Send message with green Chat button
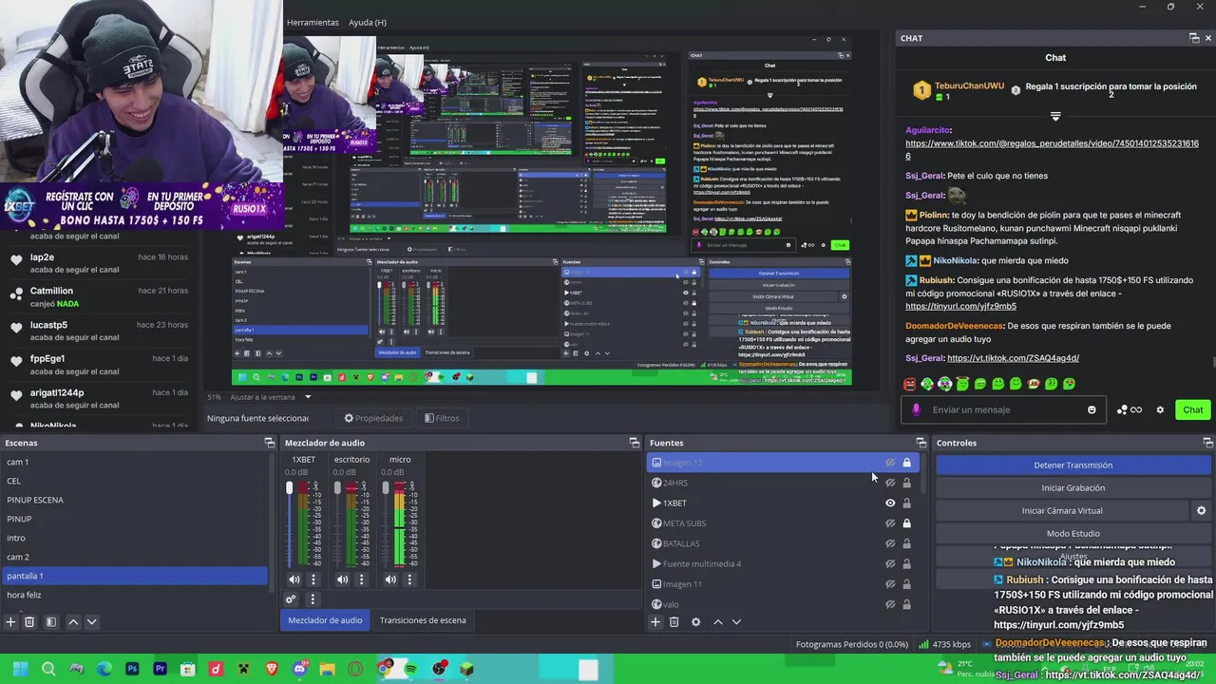 pyautogui.click(x=1192, y=409)
